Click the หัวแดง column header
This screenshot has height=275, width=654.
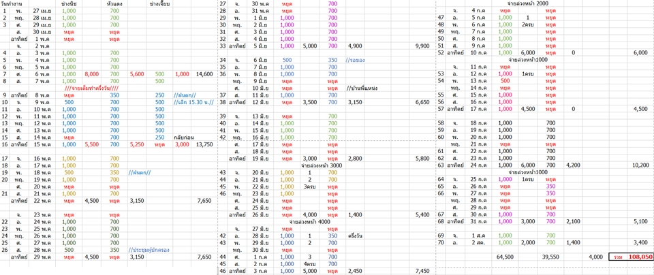pyautogui.click(x=114, y=3)
